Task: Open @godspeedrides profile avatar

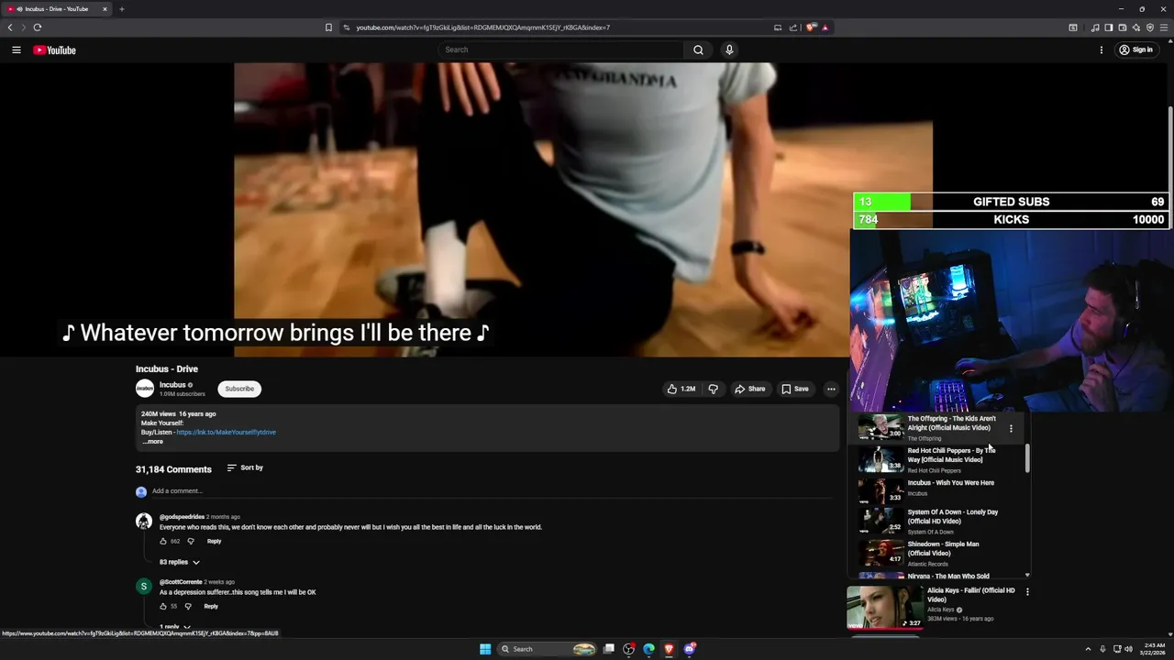Action: coord(144,522)
